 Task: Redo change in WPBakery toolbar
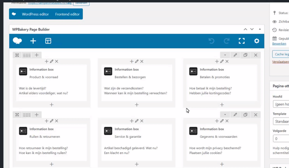[x=227, y=41]
